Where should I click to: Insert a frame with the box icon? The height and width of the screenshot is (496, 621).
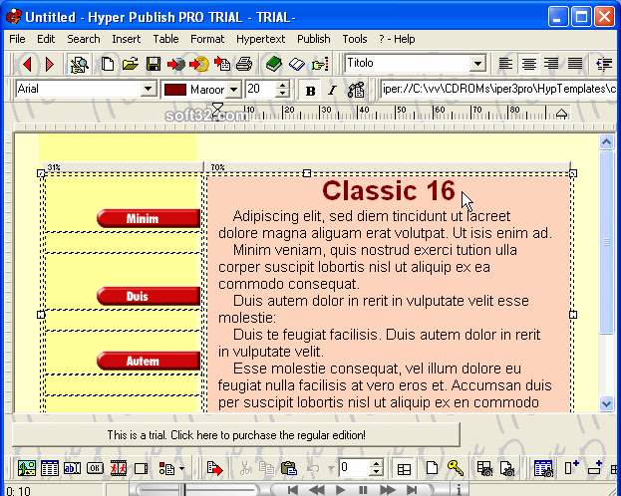pyautogui.click(x=141, y=469)
